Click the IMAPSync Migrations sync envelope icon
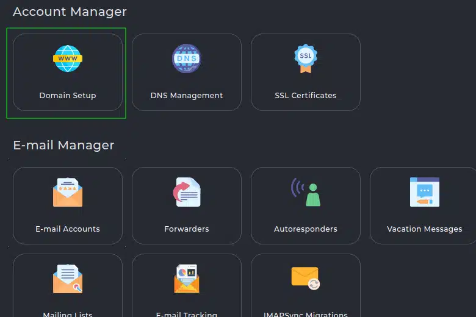The width and height of the screenshot is (476, 317). point(306,278)
